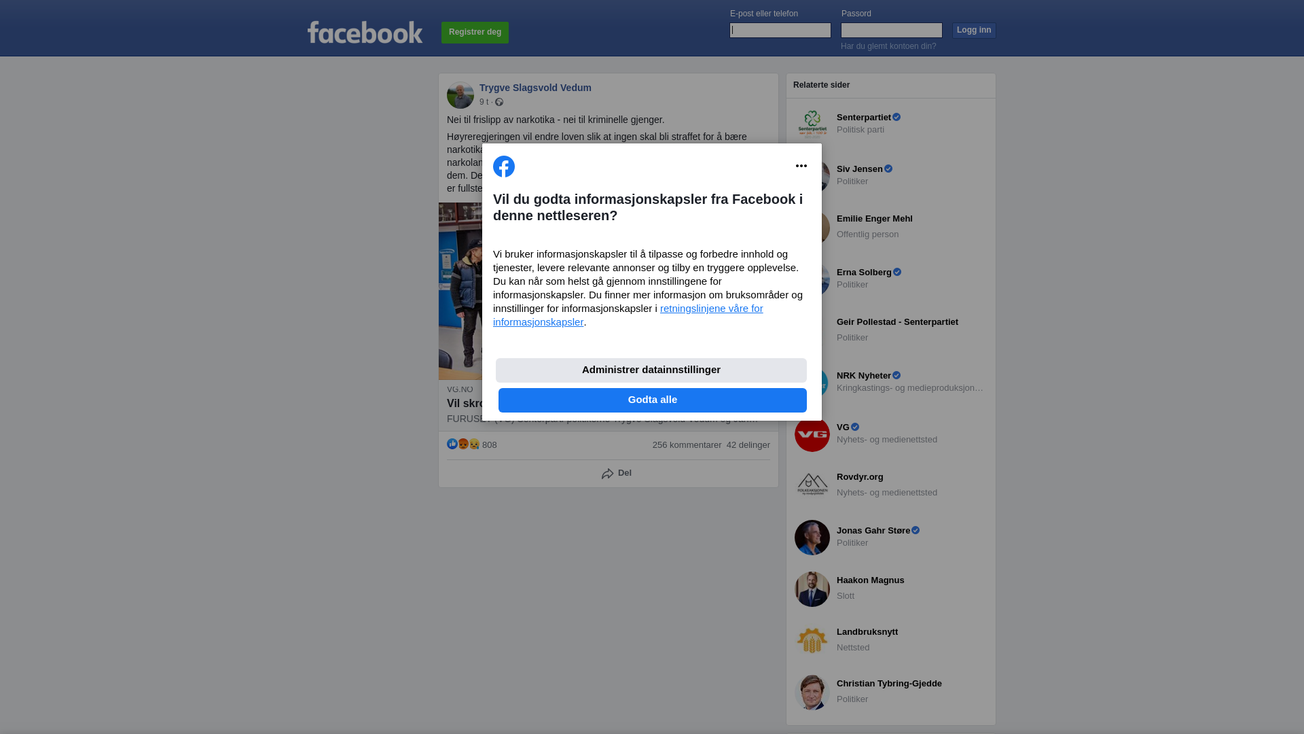Click the VG red logo avatar
Screen dimensions: 1304x734
pyautogui.click(x=812, y=434)
